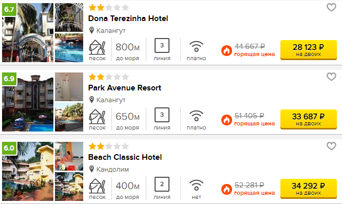
Task: Open Park Avenue Resort hotel page
Action: pos(125,88)
